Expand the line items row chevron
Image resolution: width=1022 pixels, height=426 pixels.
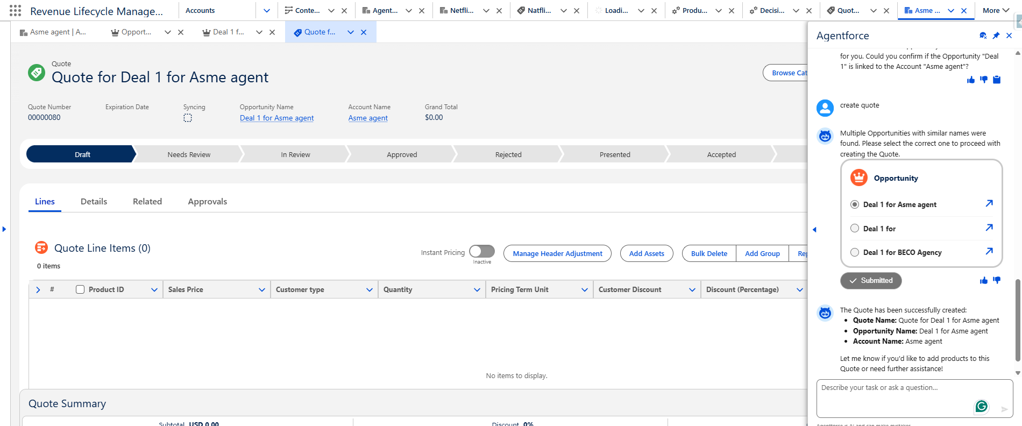tap(38, 289)
